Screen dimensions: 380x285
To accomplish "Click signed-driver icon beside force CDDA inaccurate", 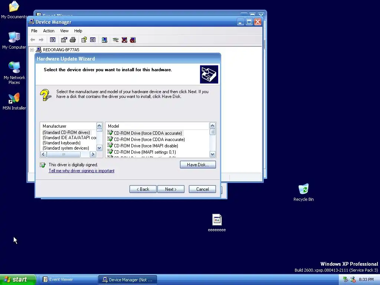I will coord(110,139).
